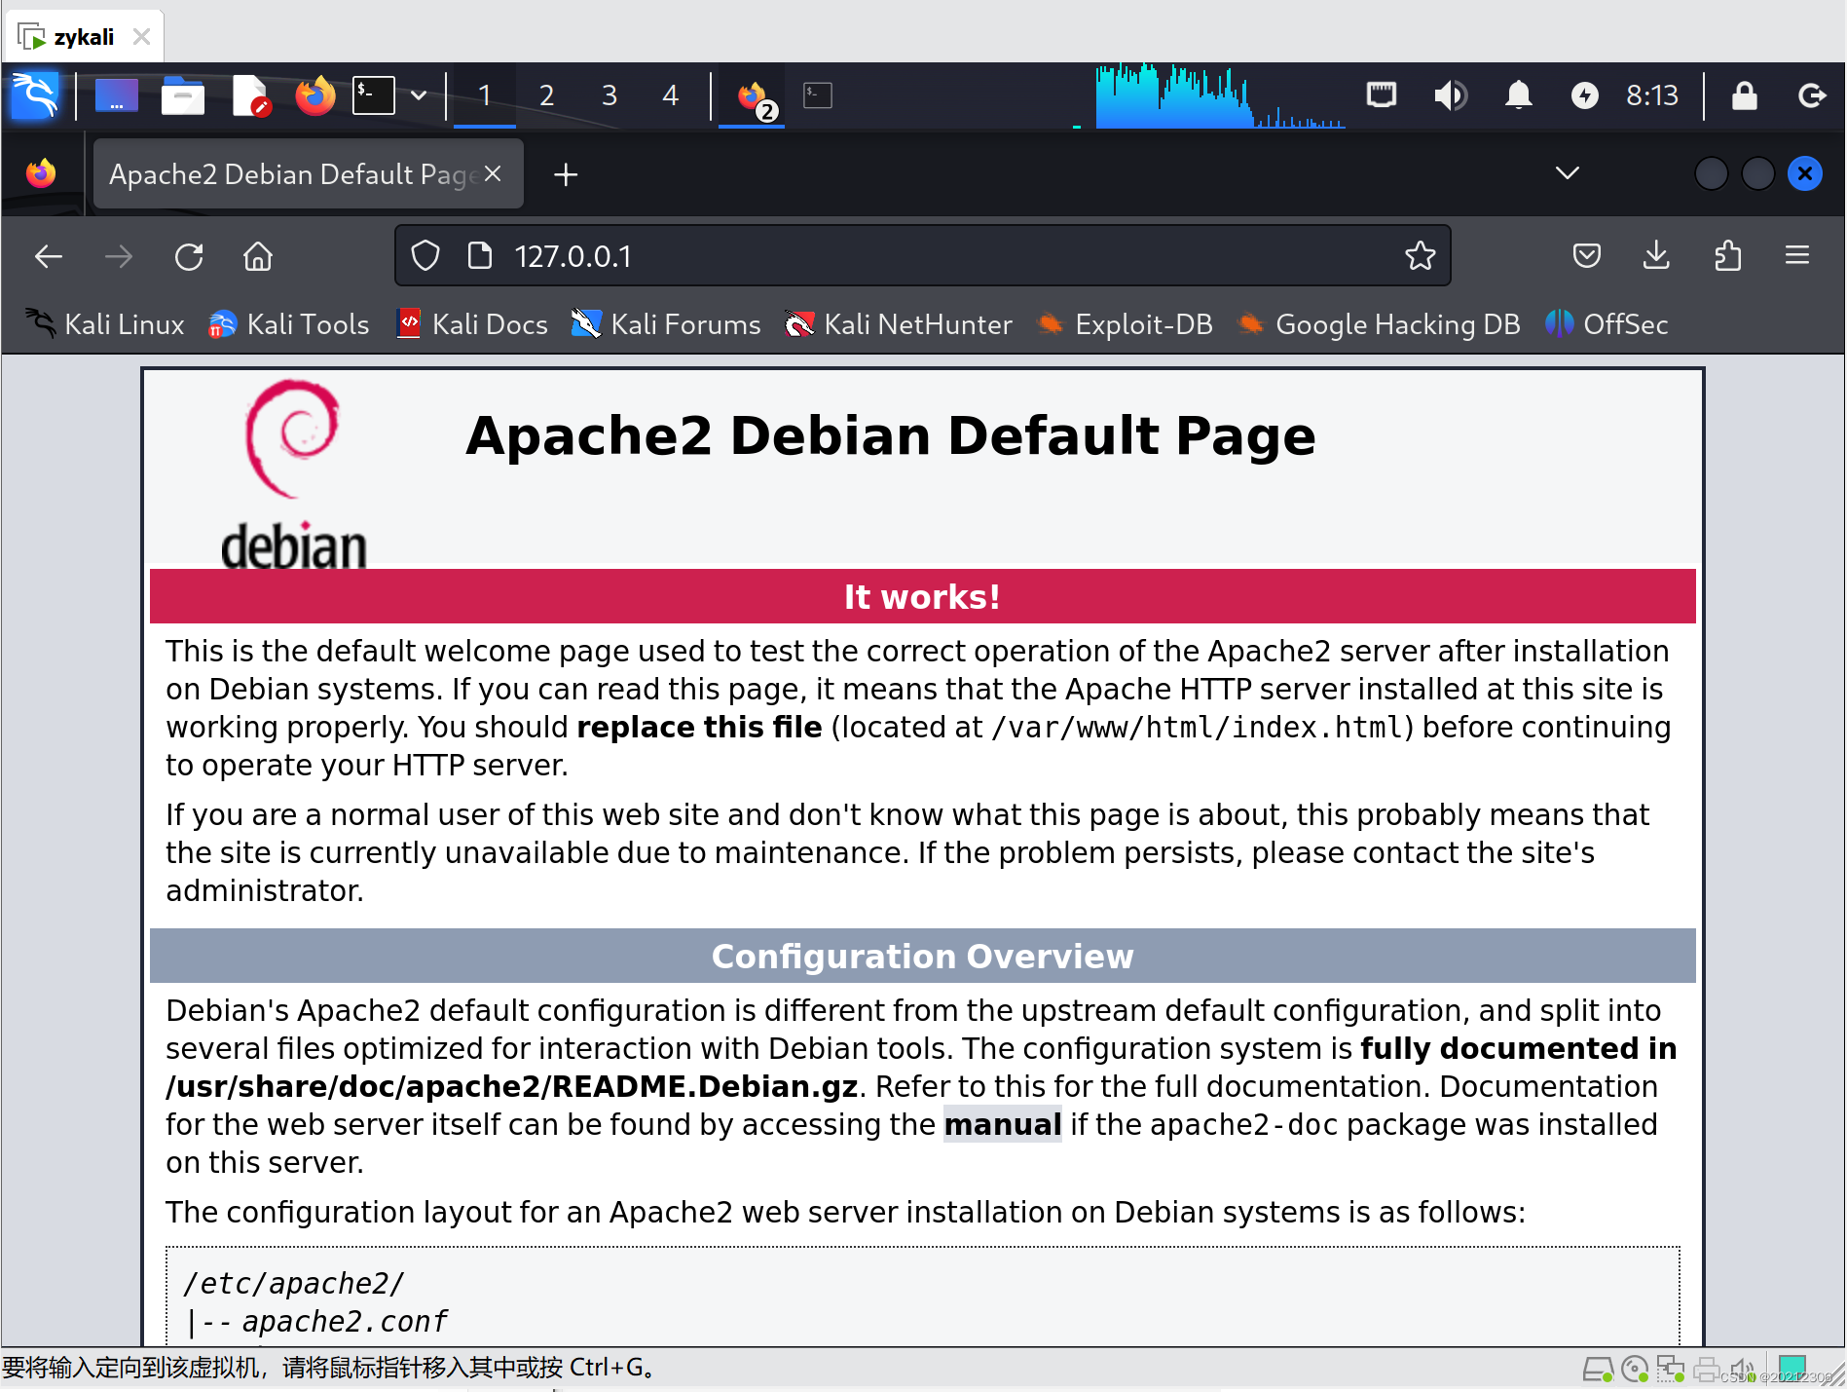Open the Exploit-DB bookmark
Screen dimensions: 1847x1392
pyautogui.click(x=1126, y=324)
